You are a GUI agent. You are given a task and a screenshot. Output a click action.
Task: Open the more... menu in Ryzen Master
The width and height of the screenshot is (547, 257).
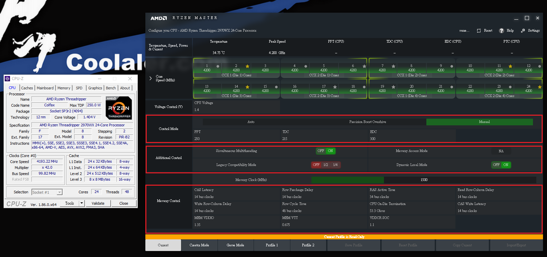(464, 31)
